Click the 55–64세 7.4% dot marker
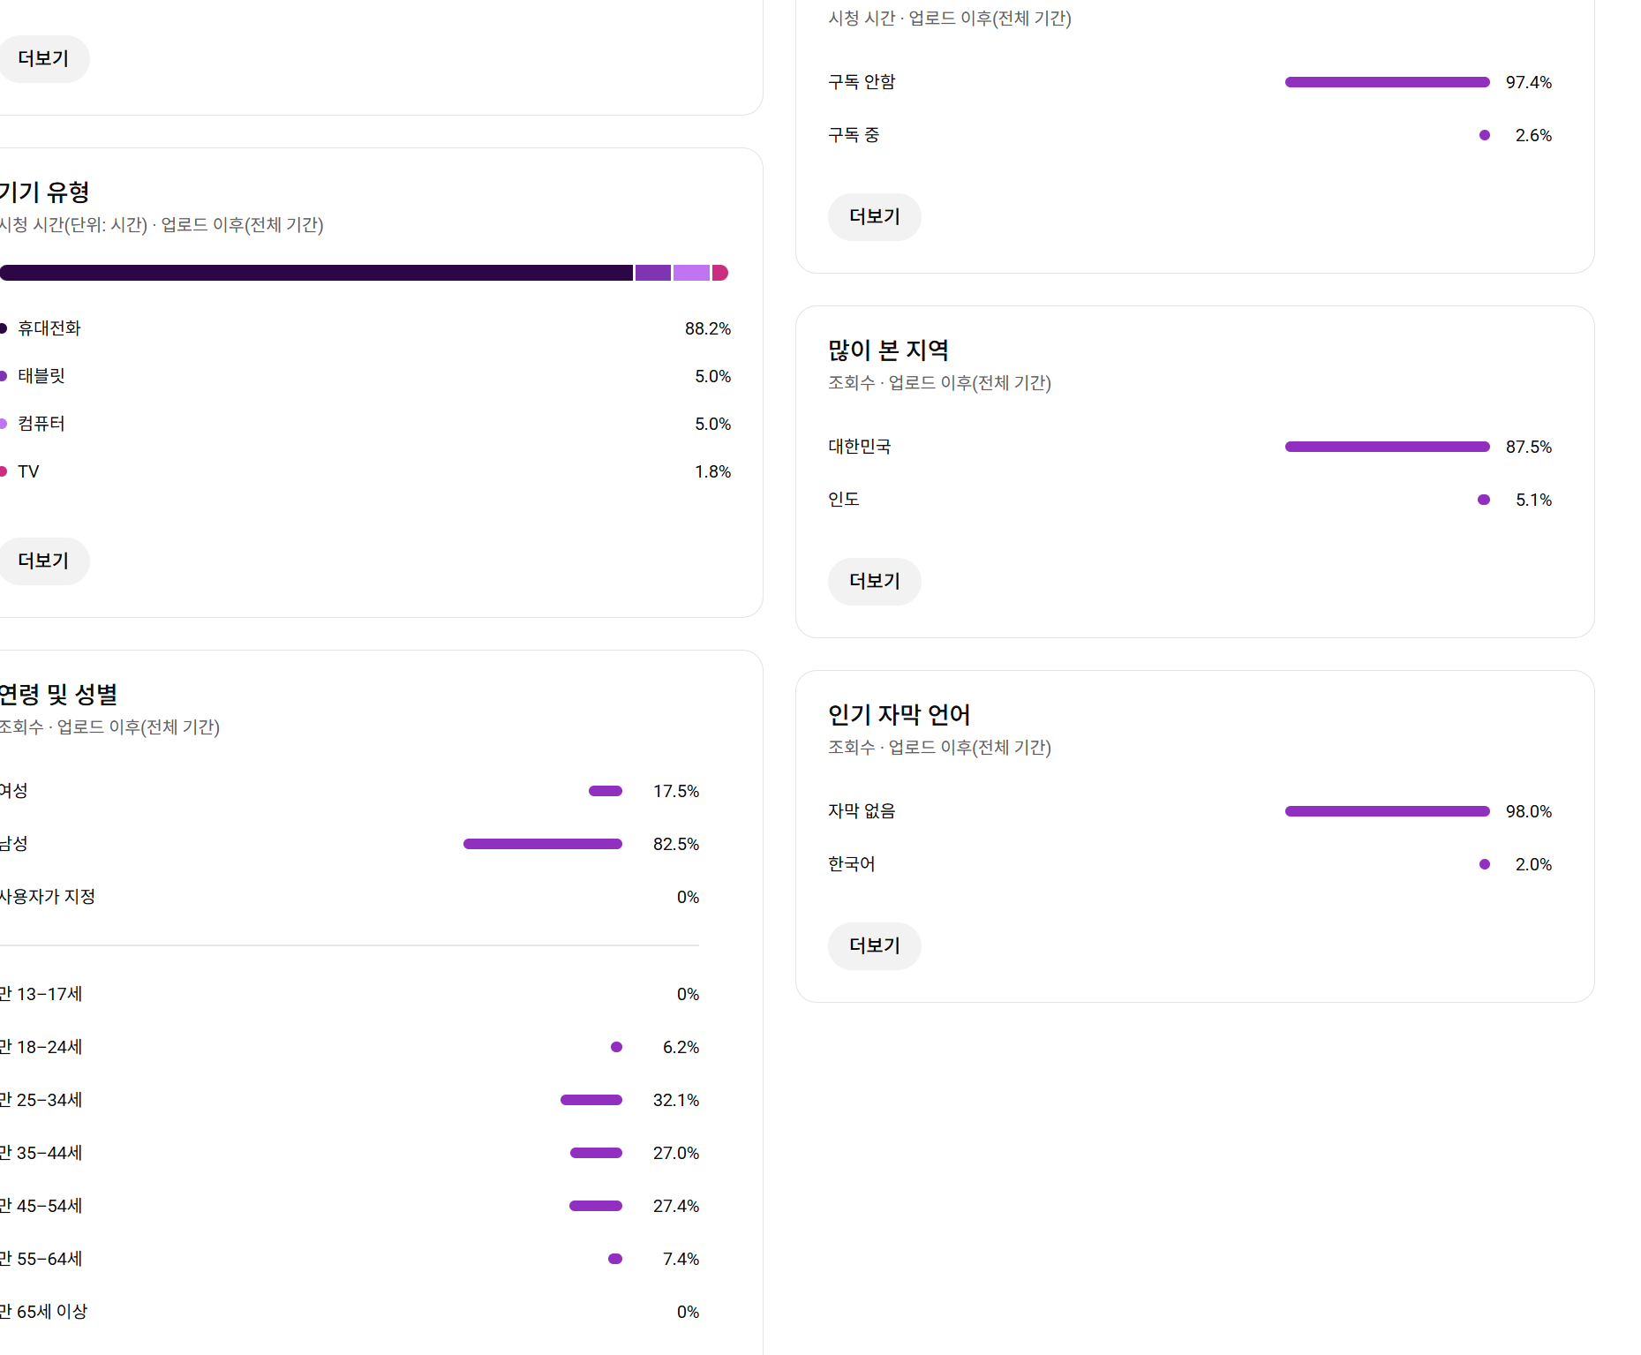This screenshot has height=1355, width=1641. click(x=615, y=1259)
